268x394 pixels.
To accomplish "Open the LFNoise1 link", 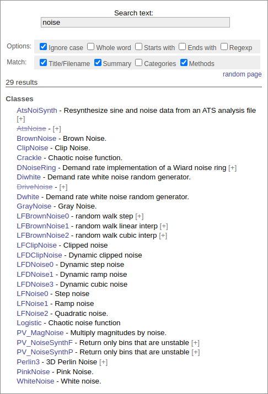I will pos(32,304).
